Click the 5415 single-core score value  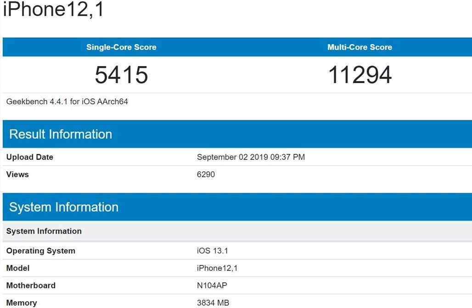pos(121,75)
